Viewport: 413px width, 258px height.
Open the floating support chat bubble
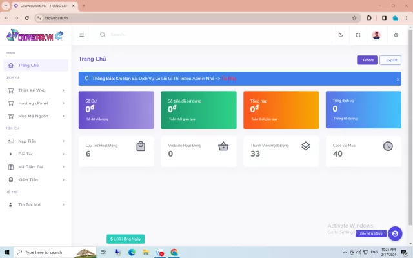(395, 233)
